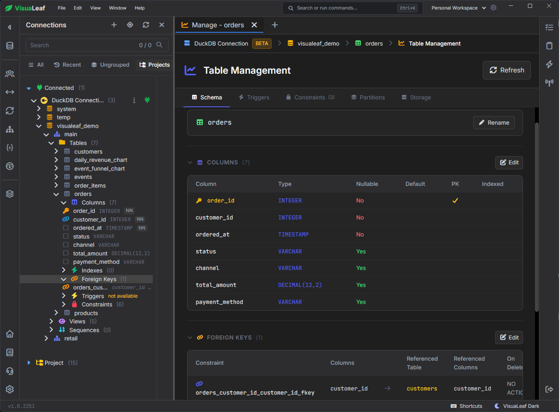Collapse the COLUMNS section

click(x=190, y=162)
